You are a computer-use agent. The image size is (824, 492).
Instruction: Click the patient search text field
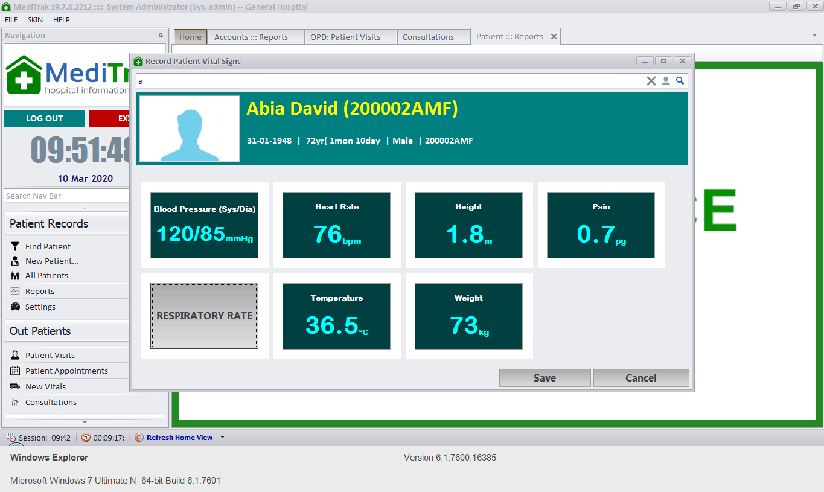tap(386, 81)
